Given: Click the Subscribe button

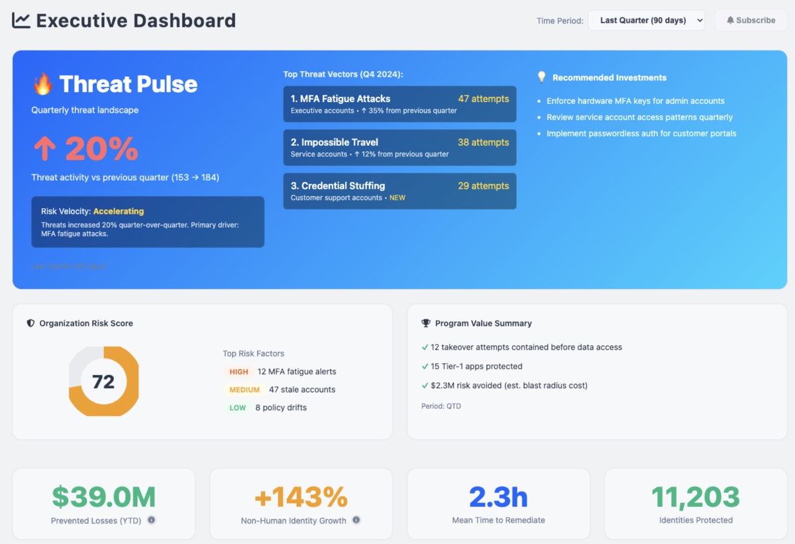Looking at the screenshot, I should pos(751,20).
